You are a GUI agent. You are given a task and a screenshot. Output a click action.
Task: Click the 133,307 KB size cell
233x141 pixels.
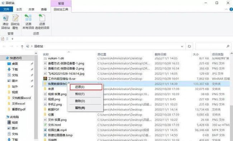point(201,84)
